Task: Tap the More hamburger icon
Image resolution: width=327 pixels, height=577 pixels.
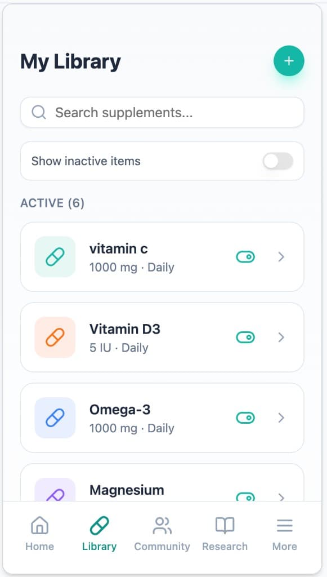Action: pyautogui.click(x=284, y=525)
